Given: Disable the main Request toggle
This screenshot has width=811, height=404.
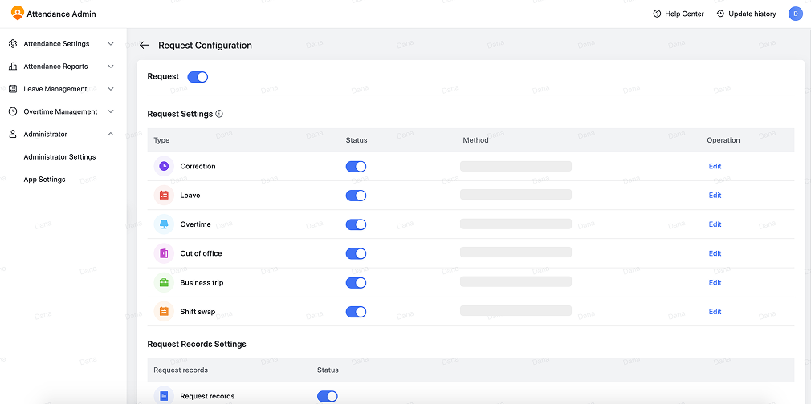Looking at the screenshot, I should tap(198, 77).
